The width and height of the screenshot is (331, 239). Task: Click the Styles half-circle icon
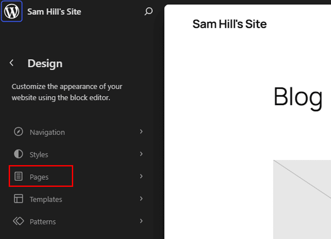pyautogui.click(x=18, y=154)
